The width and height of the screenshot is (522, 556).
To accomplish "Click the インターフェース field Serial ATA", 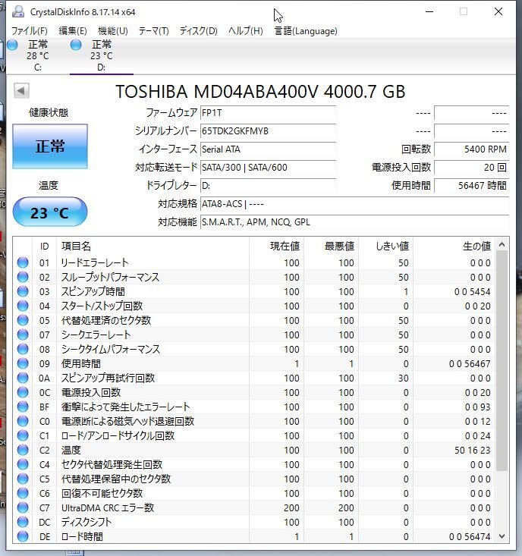I will point(268,149).
